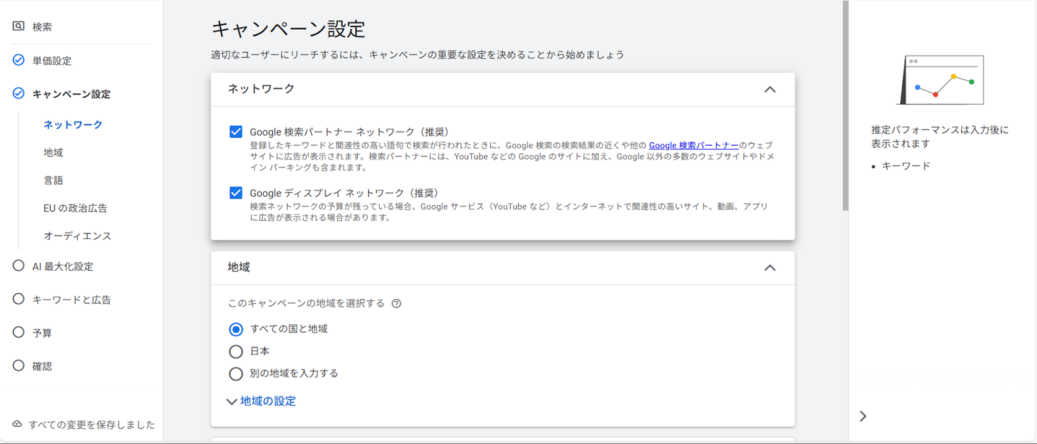
Task: Open the Google 検索パートナー link
Action: click(693, 146)
